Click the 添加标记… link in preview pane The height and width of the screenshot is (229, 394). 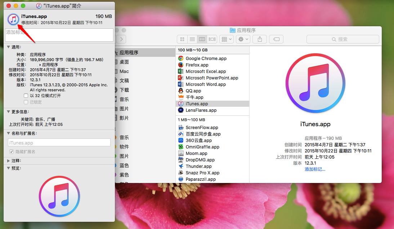coord(315,169)
